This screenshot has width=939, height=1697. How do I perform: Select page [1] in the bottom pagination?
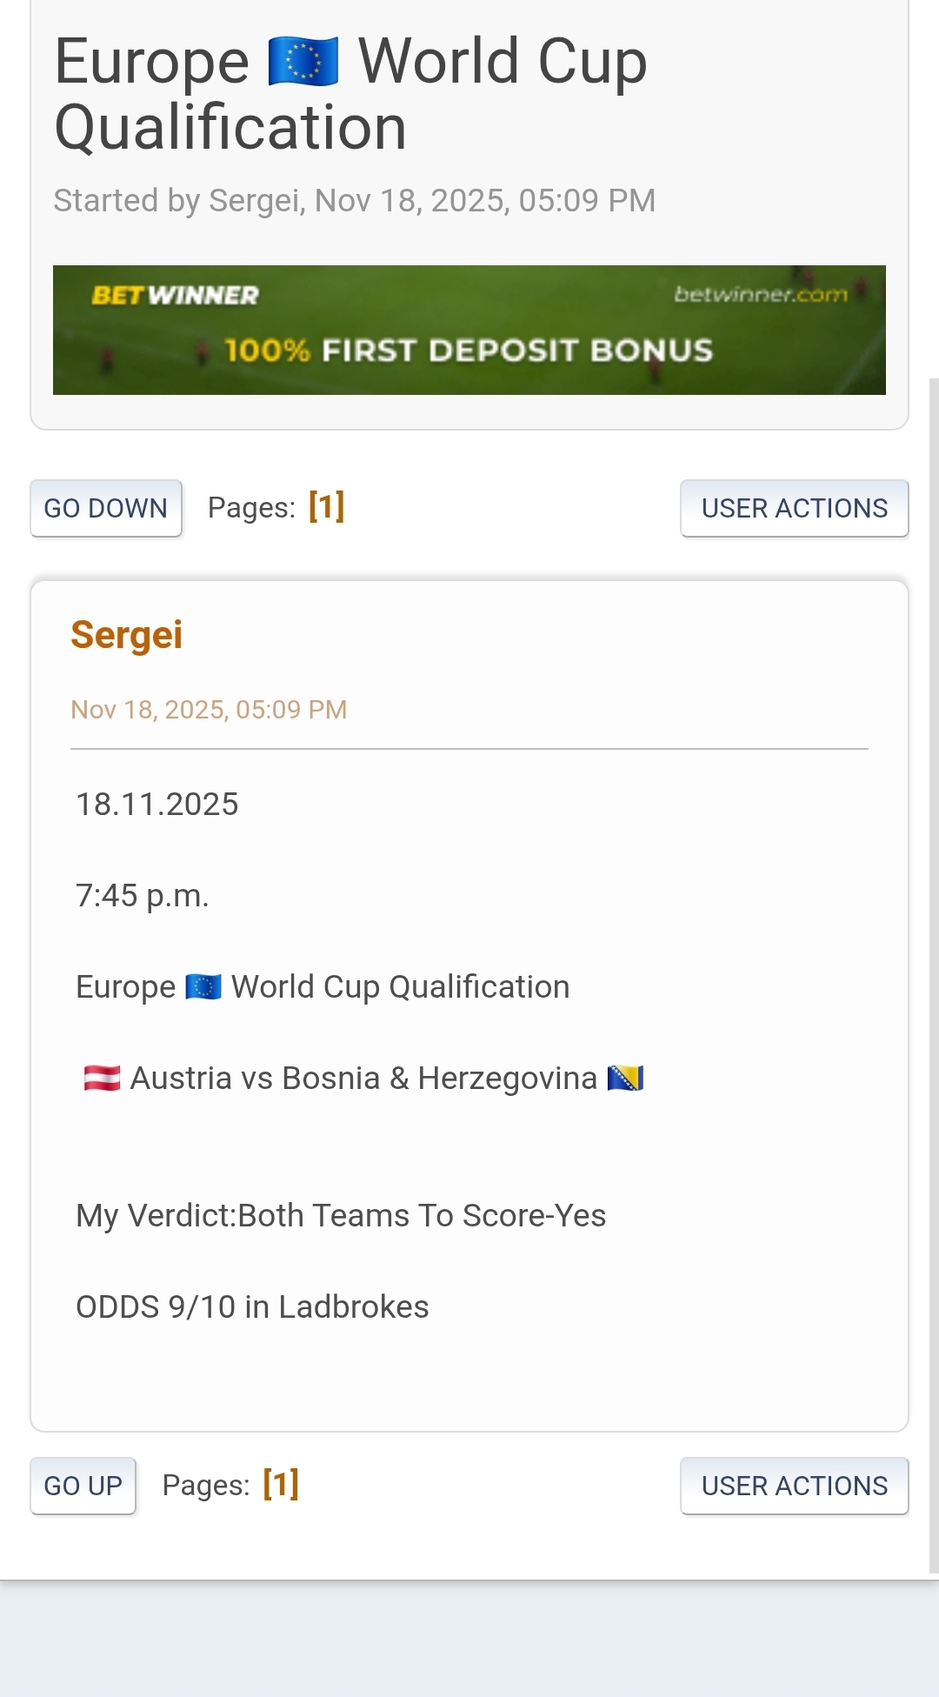pyautogui.click(x=281, y=1484)
